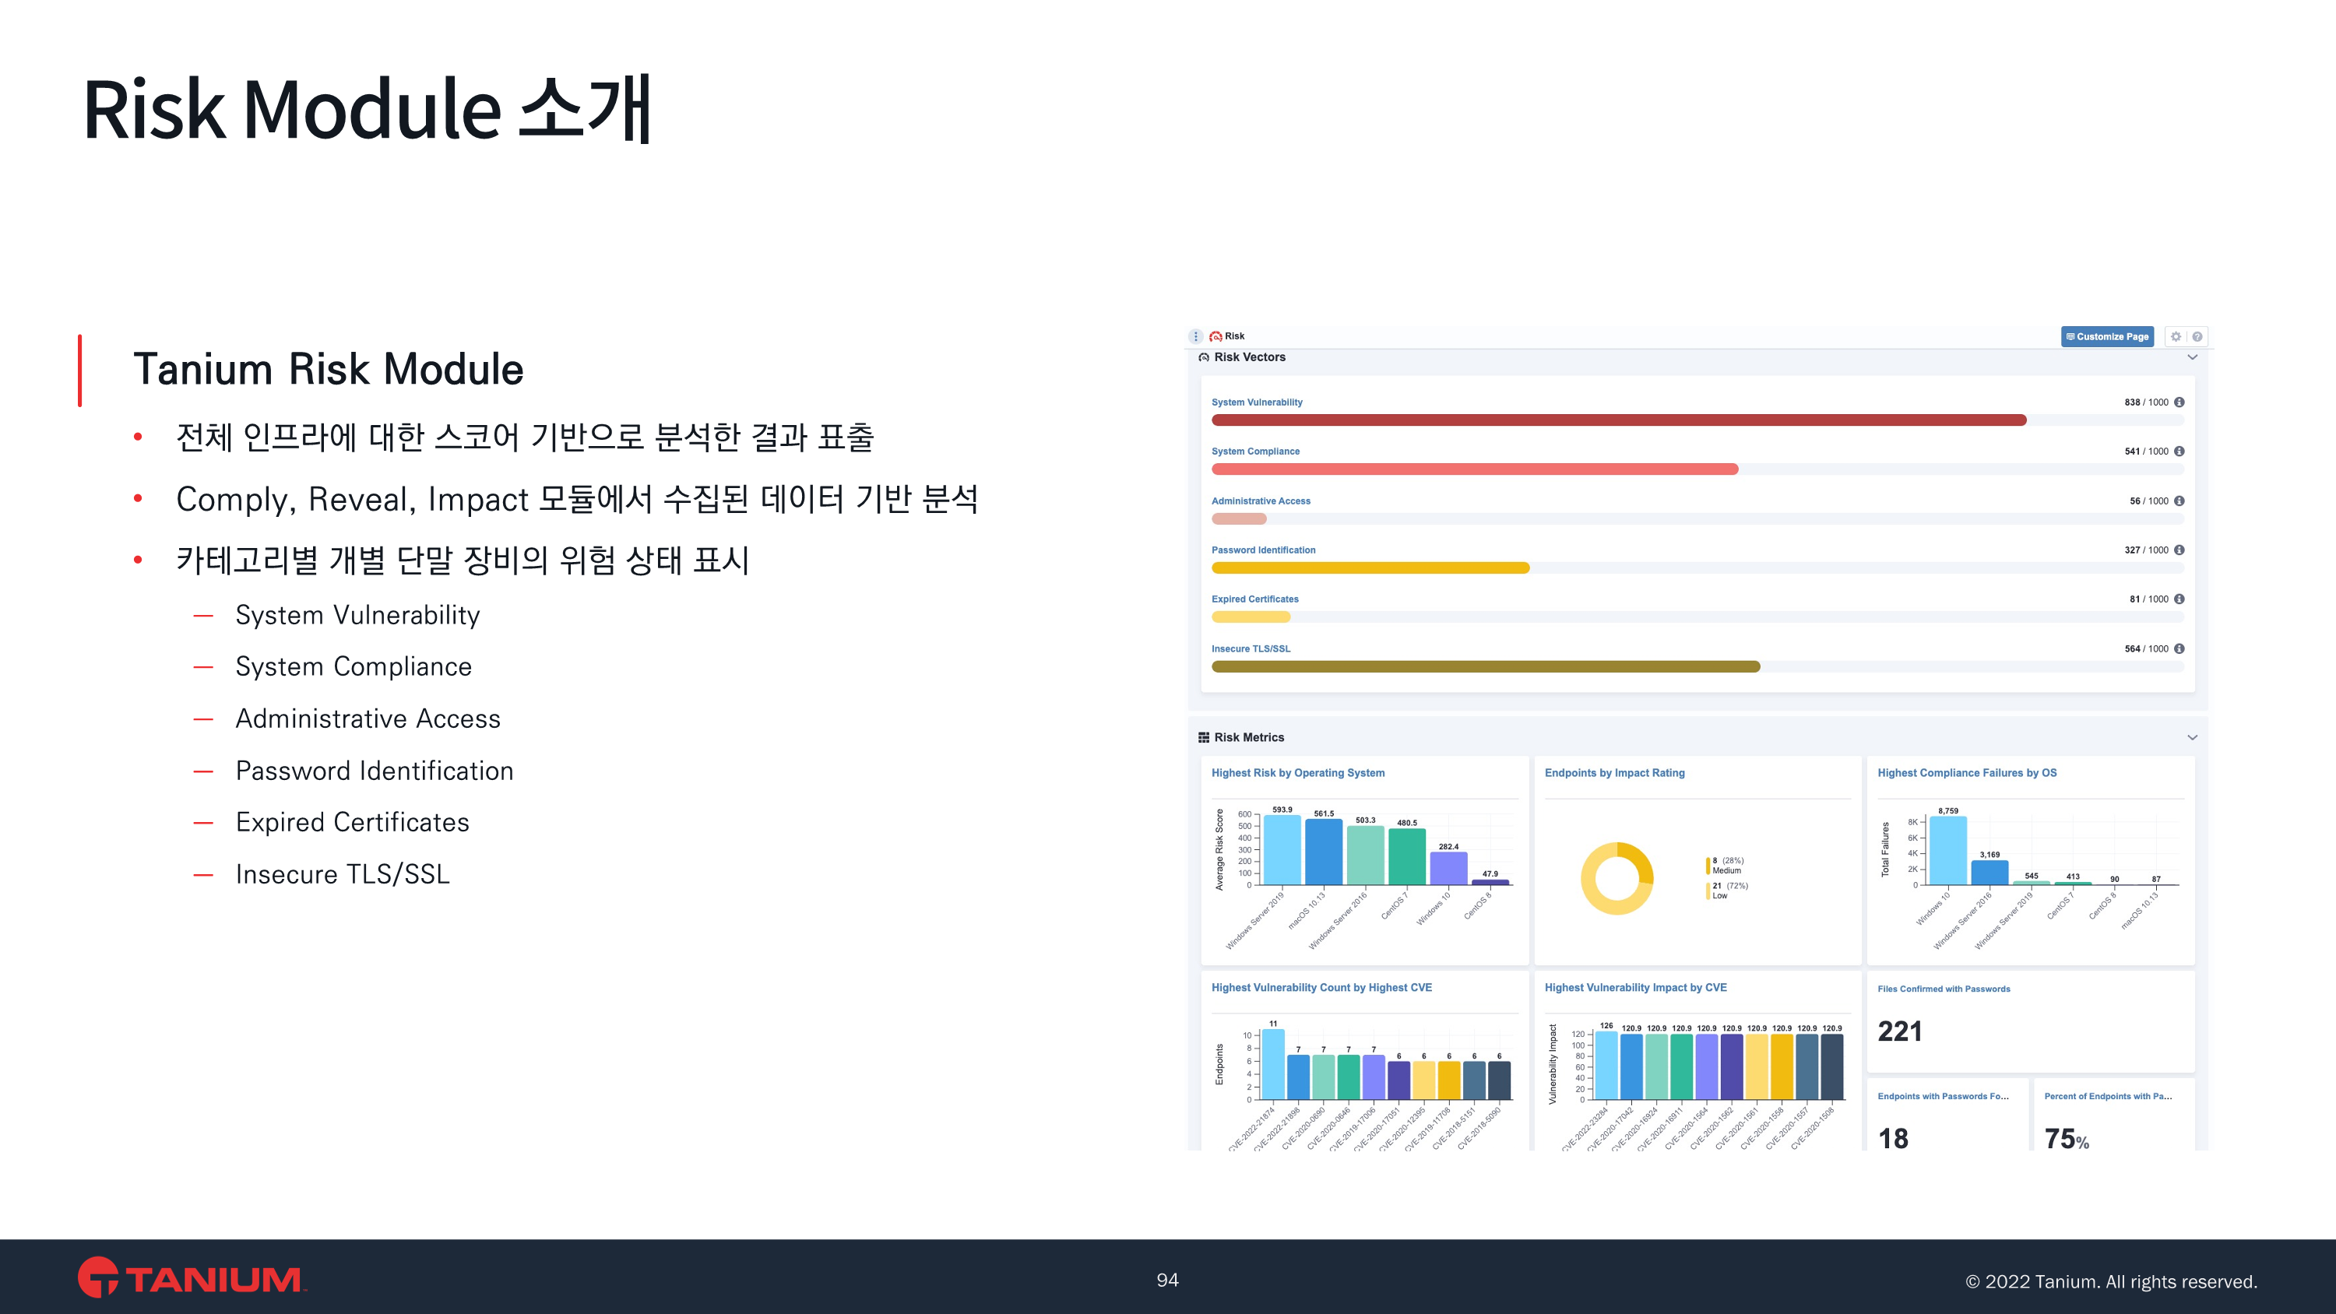This screenshot has height=1314, width=2336.
Task: Click the Risk gauge module icon
Action: point(1215,336)
